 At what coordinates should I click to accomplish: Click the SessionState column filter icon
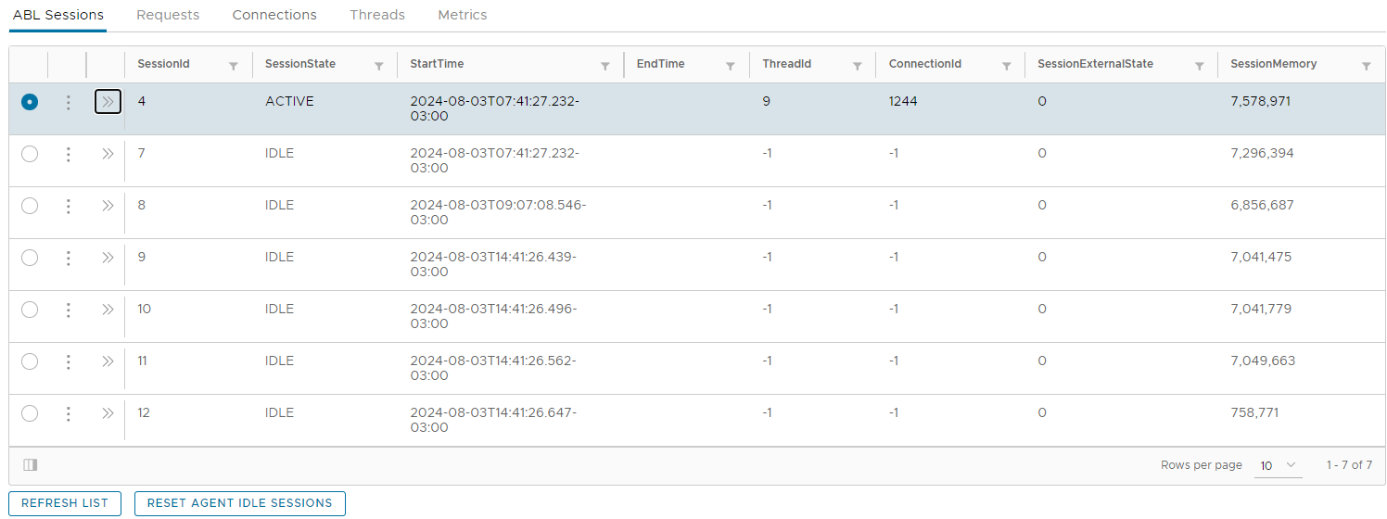[379, 66]
